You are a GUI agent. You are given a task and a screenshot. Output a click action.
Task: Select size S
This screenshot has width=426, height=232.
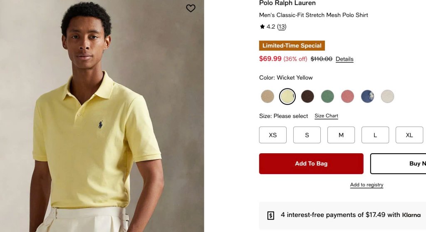tap(307, 135)
